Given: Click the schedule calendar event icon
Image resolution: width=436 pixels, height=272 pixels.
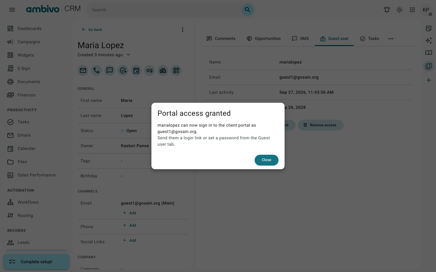Looking at the screenshot, I should coord(136,70).
